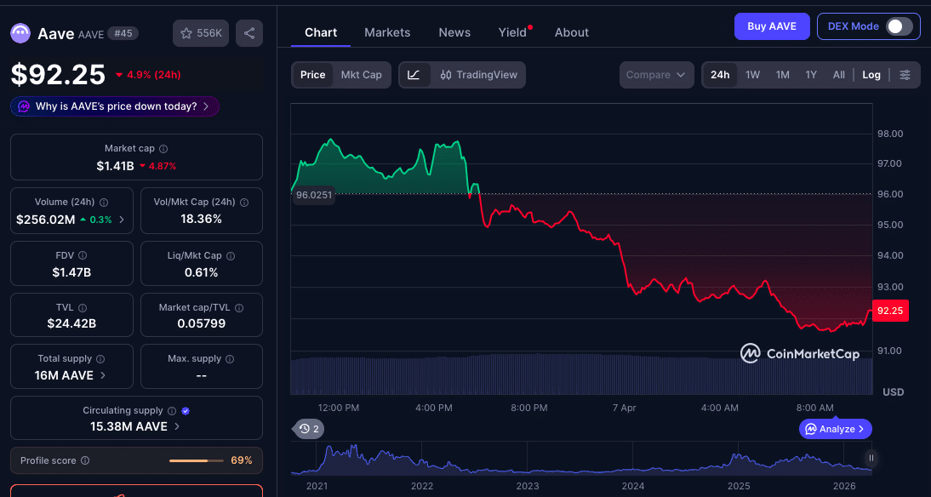Click the $1.47B FDV value
The image size is (931, 497).
point(71,272)
